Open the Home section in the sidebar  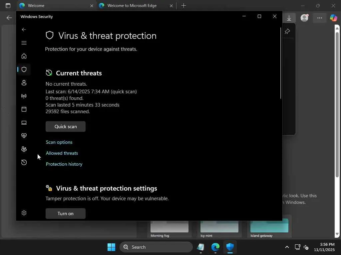point(24,56)
